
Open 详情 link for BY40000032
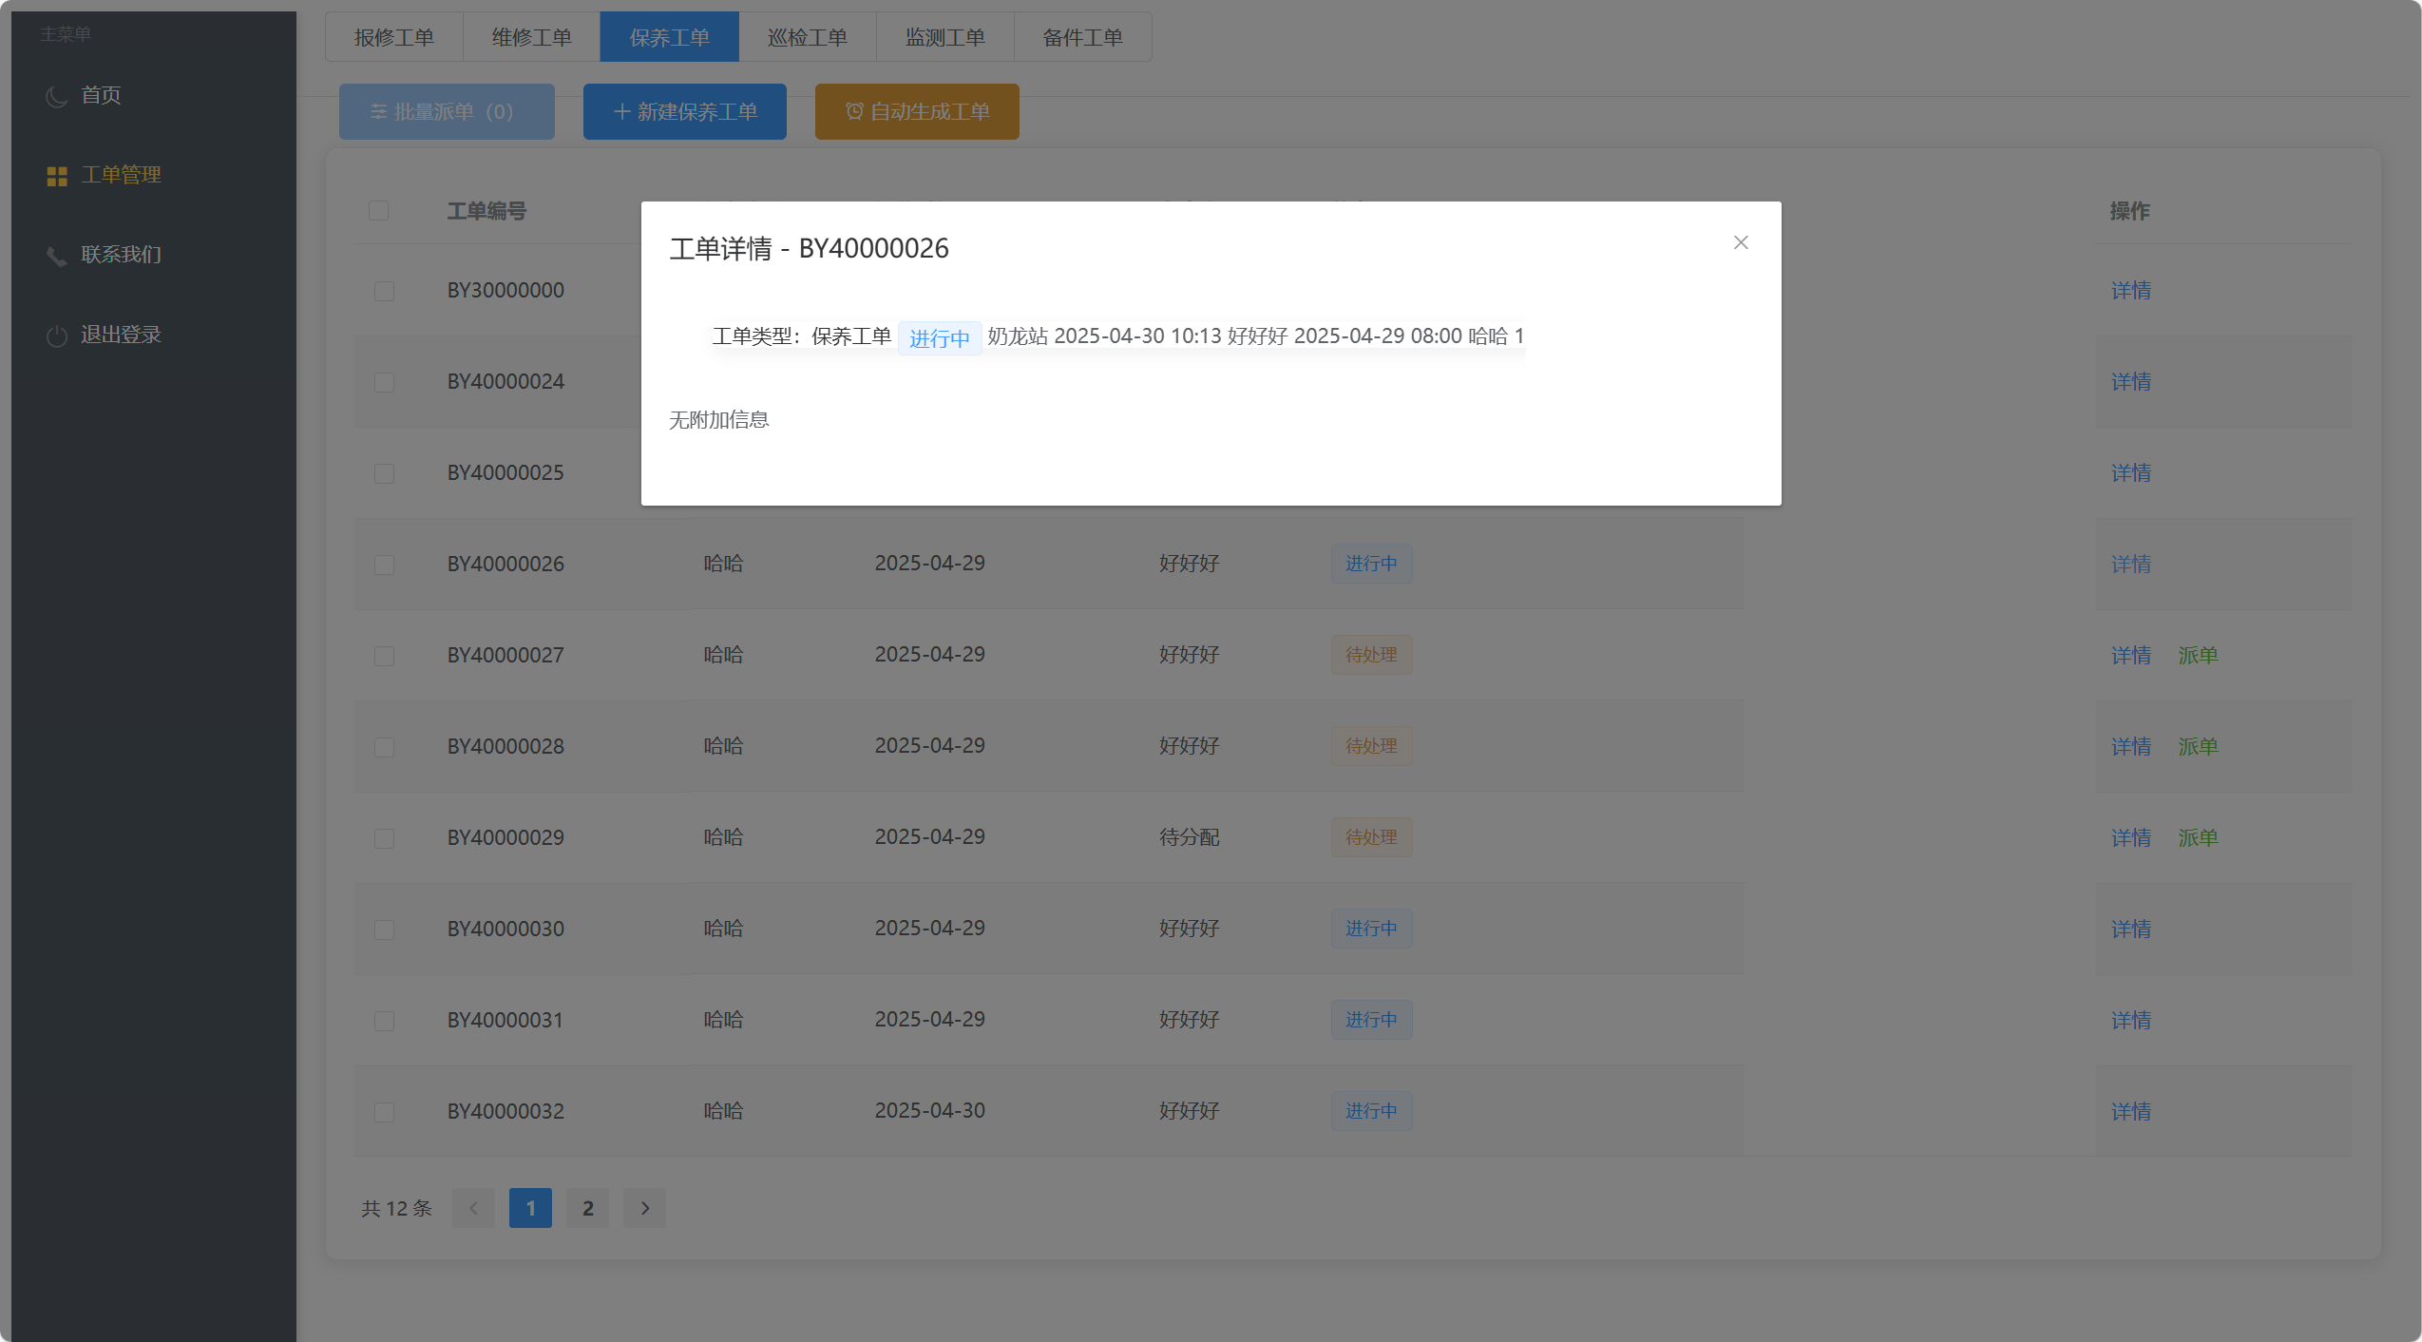point(2130,1111)
